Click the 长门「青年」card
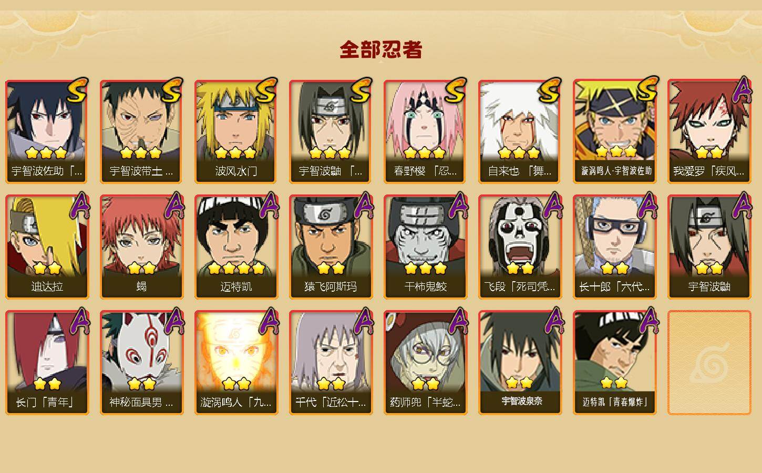Viewport: 762px width, 473px height. coord(47,363)
